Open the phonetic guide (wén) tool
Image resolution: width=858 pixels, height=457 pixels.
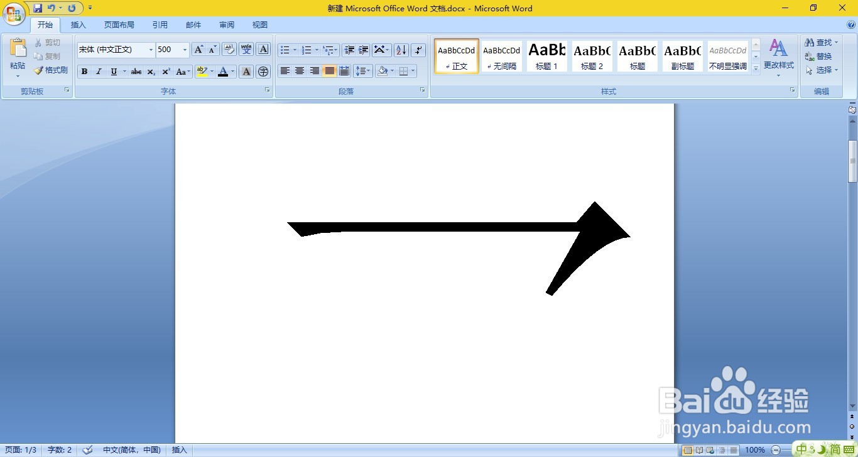[x=246, y=50]
